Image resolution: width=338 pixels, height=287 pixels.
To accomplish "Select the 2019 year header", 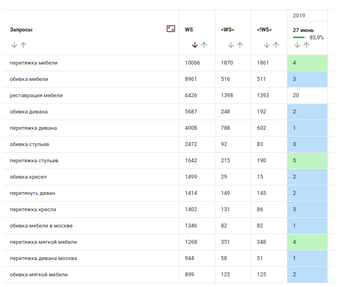I will [x=299, y=15].
